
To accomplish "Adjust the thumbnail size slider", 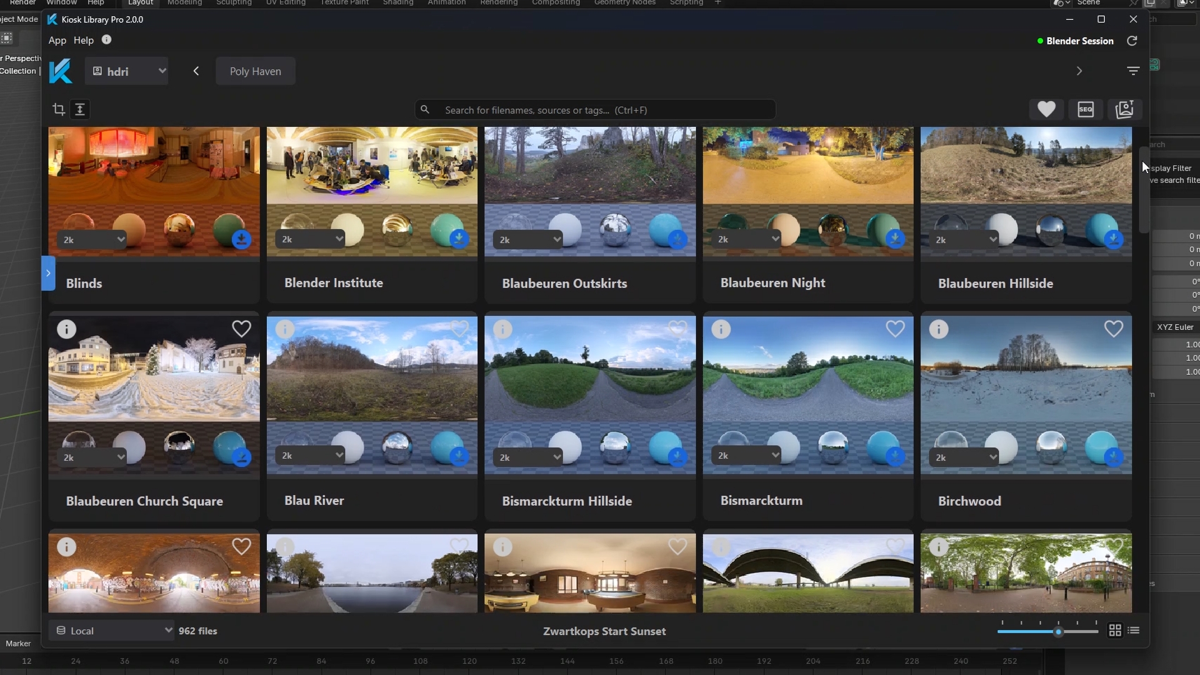I will coord(1058,632).
